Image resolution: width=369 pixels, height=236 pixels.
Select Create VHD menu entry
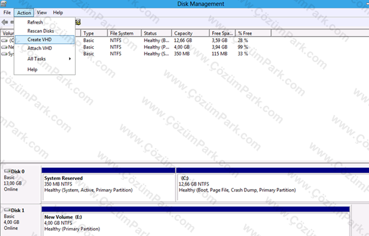coord(45,40)
